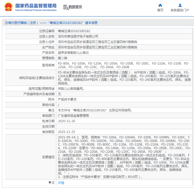
Task: Click the 数据查询 title text
Action: pyautogui.click(x=75, y=7)
